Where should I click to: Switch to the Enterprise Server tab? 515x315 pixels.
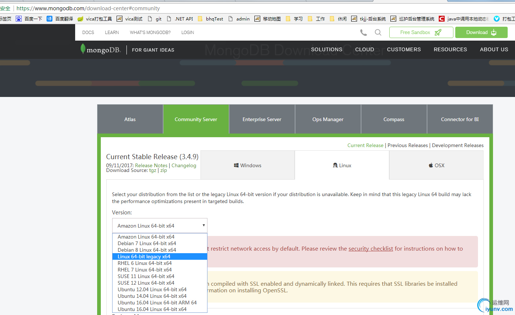tap(262, 119)
